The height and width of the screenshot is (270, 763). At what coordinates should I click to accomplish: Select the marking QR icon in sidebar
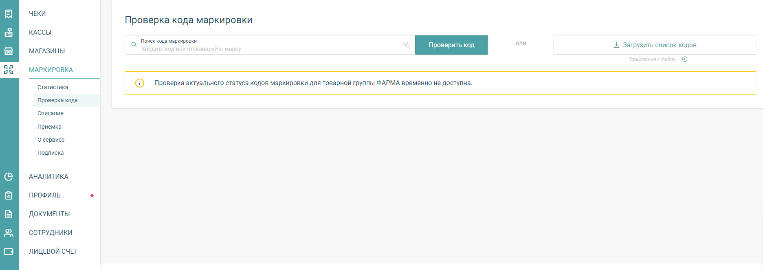coord(9,70)
